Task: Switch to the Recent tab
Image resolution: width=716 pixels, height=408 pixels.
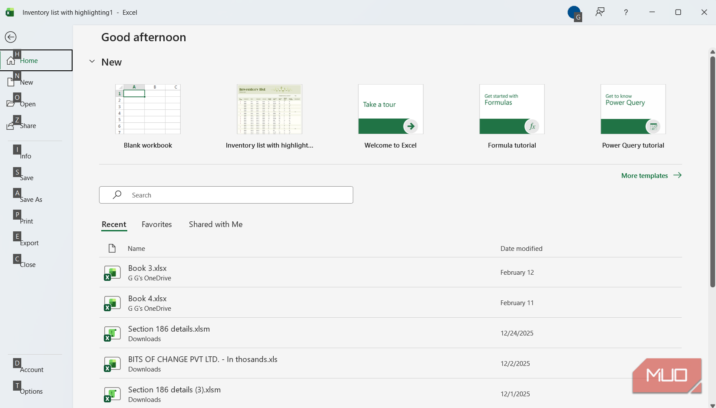Action: (x=114, y=224)
